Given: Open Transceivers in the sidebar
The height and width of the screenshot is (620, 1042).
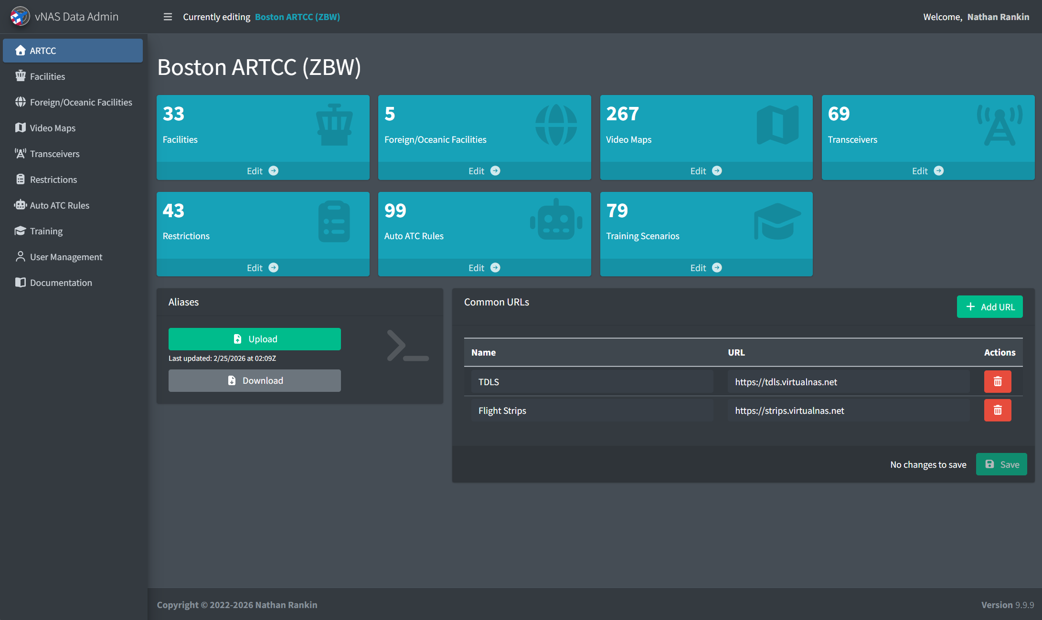Looking at the screenshot, I should (x=73, y=154).
